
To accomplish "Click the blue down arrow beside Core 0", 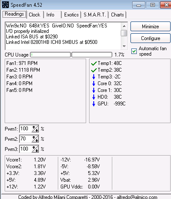I will point(94,83).
